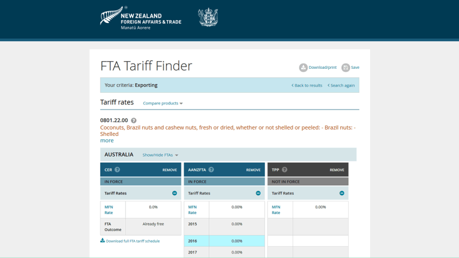The height and width of the screenshot is (258, 459).
Task: Click the New Zealand Foreign Affairs & Trade logo
Action: [141, 18]
